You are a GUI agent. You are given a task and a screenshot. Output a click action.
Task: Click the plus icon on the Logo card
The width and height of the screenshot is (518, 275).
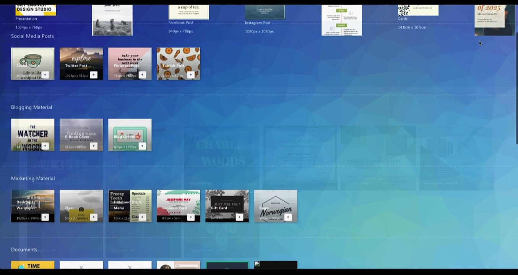click(x=288, y=217)
